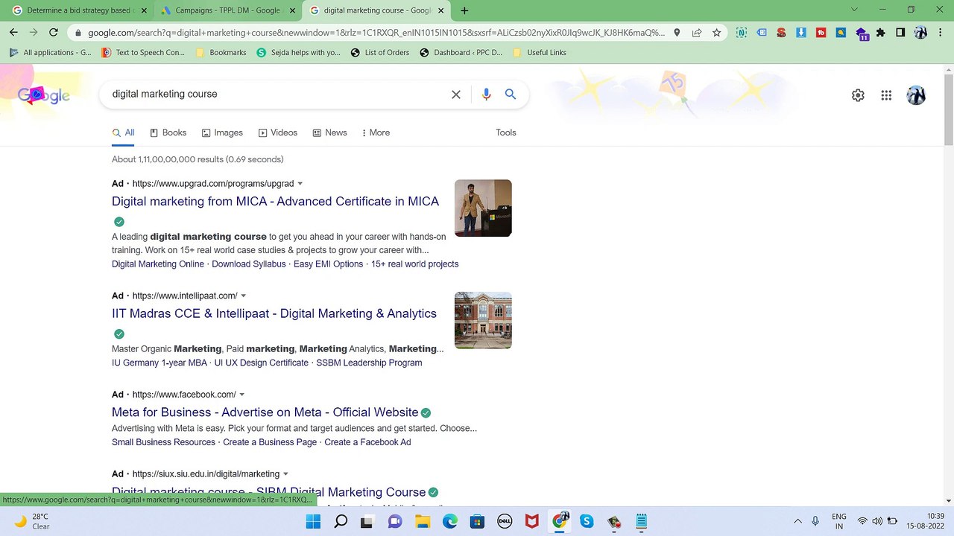Open Skype from the taskbar
The height and width of the screenshot is (536, 954).
pos(587,521)
